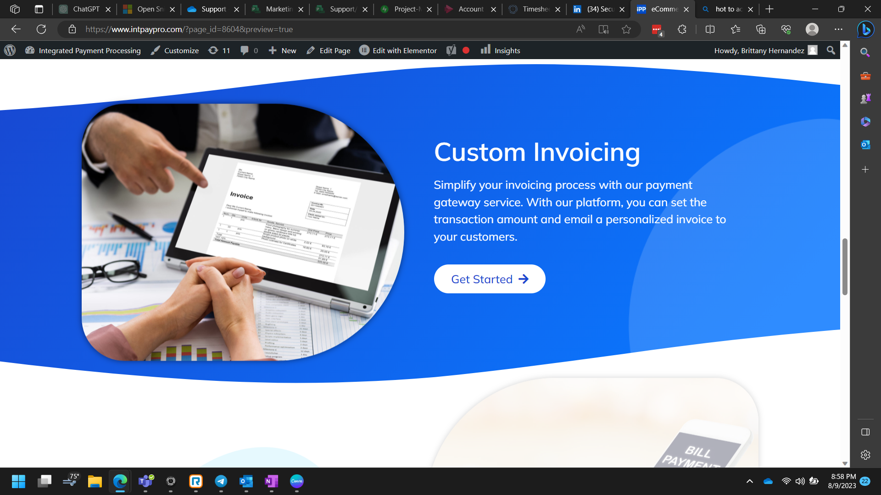Viewport: 881px width, 495px height.
Task: Open Microsoft Games in the Edge sidebar
Action: [x=865, y=98]
